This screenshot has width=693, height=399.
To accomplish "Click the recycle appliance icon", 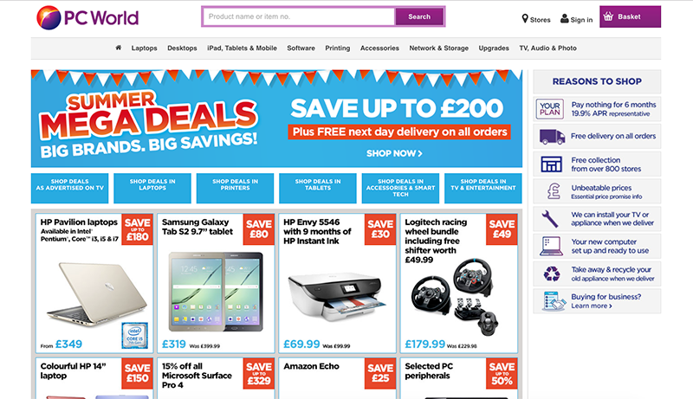I will (x=552, y=274).
